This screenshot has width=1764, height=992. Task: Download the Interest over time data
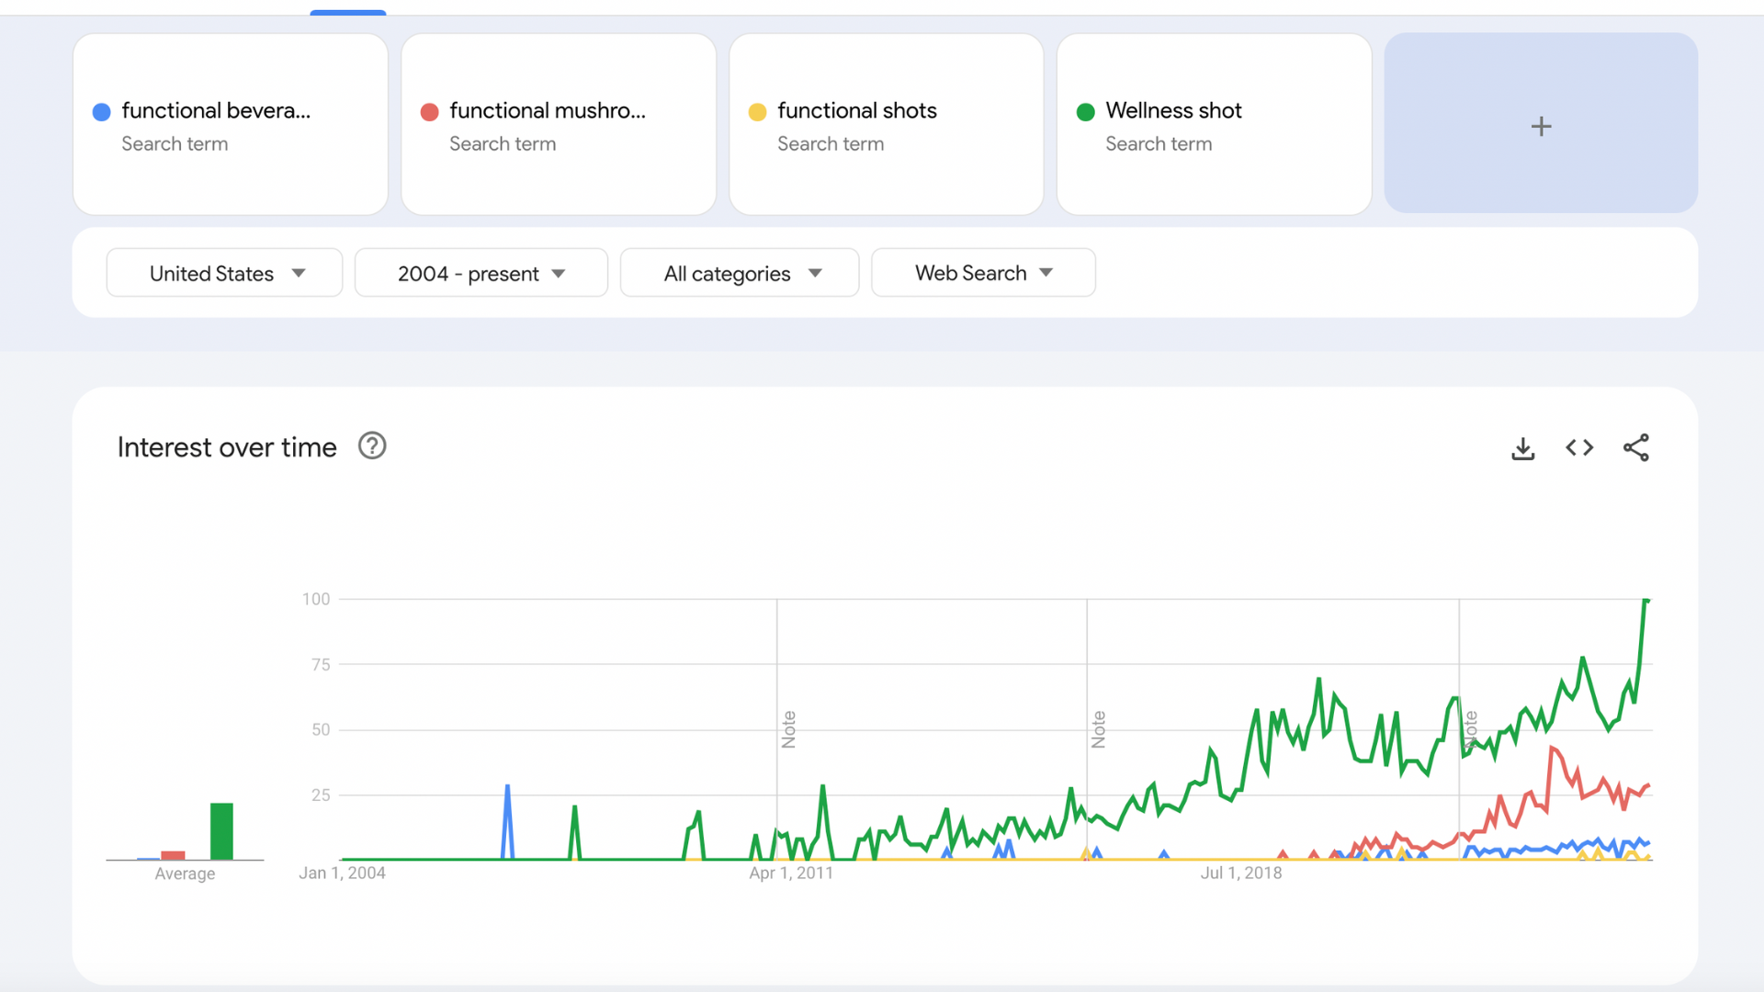(x=1523, y=448)
